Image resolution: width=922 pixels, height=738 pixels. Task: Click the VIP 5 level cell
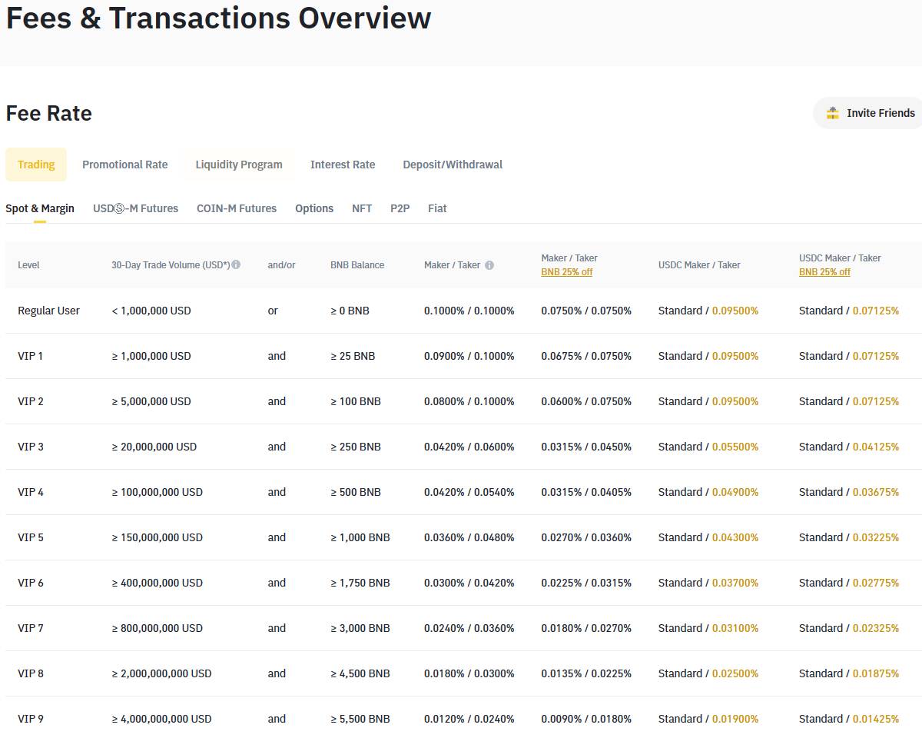[31, 537]
